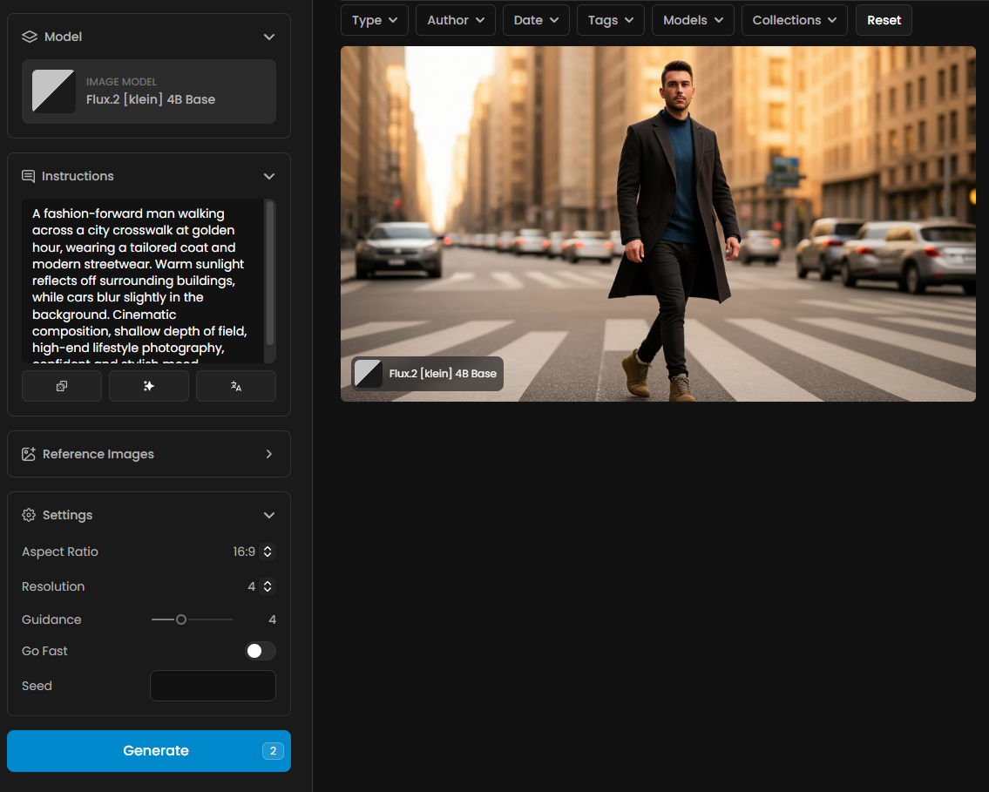Expand the Reference Images section
Image resolution: width=989 pixels, height=792 pixels.
269,454
